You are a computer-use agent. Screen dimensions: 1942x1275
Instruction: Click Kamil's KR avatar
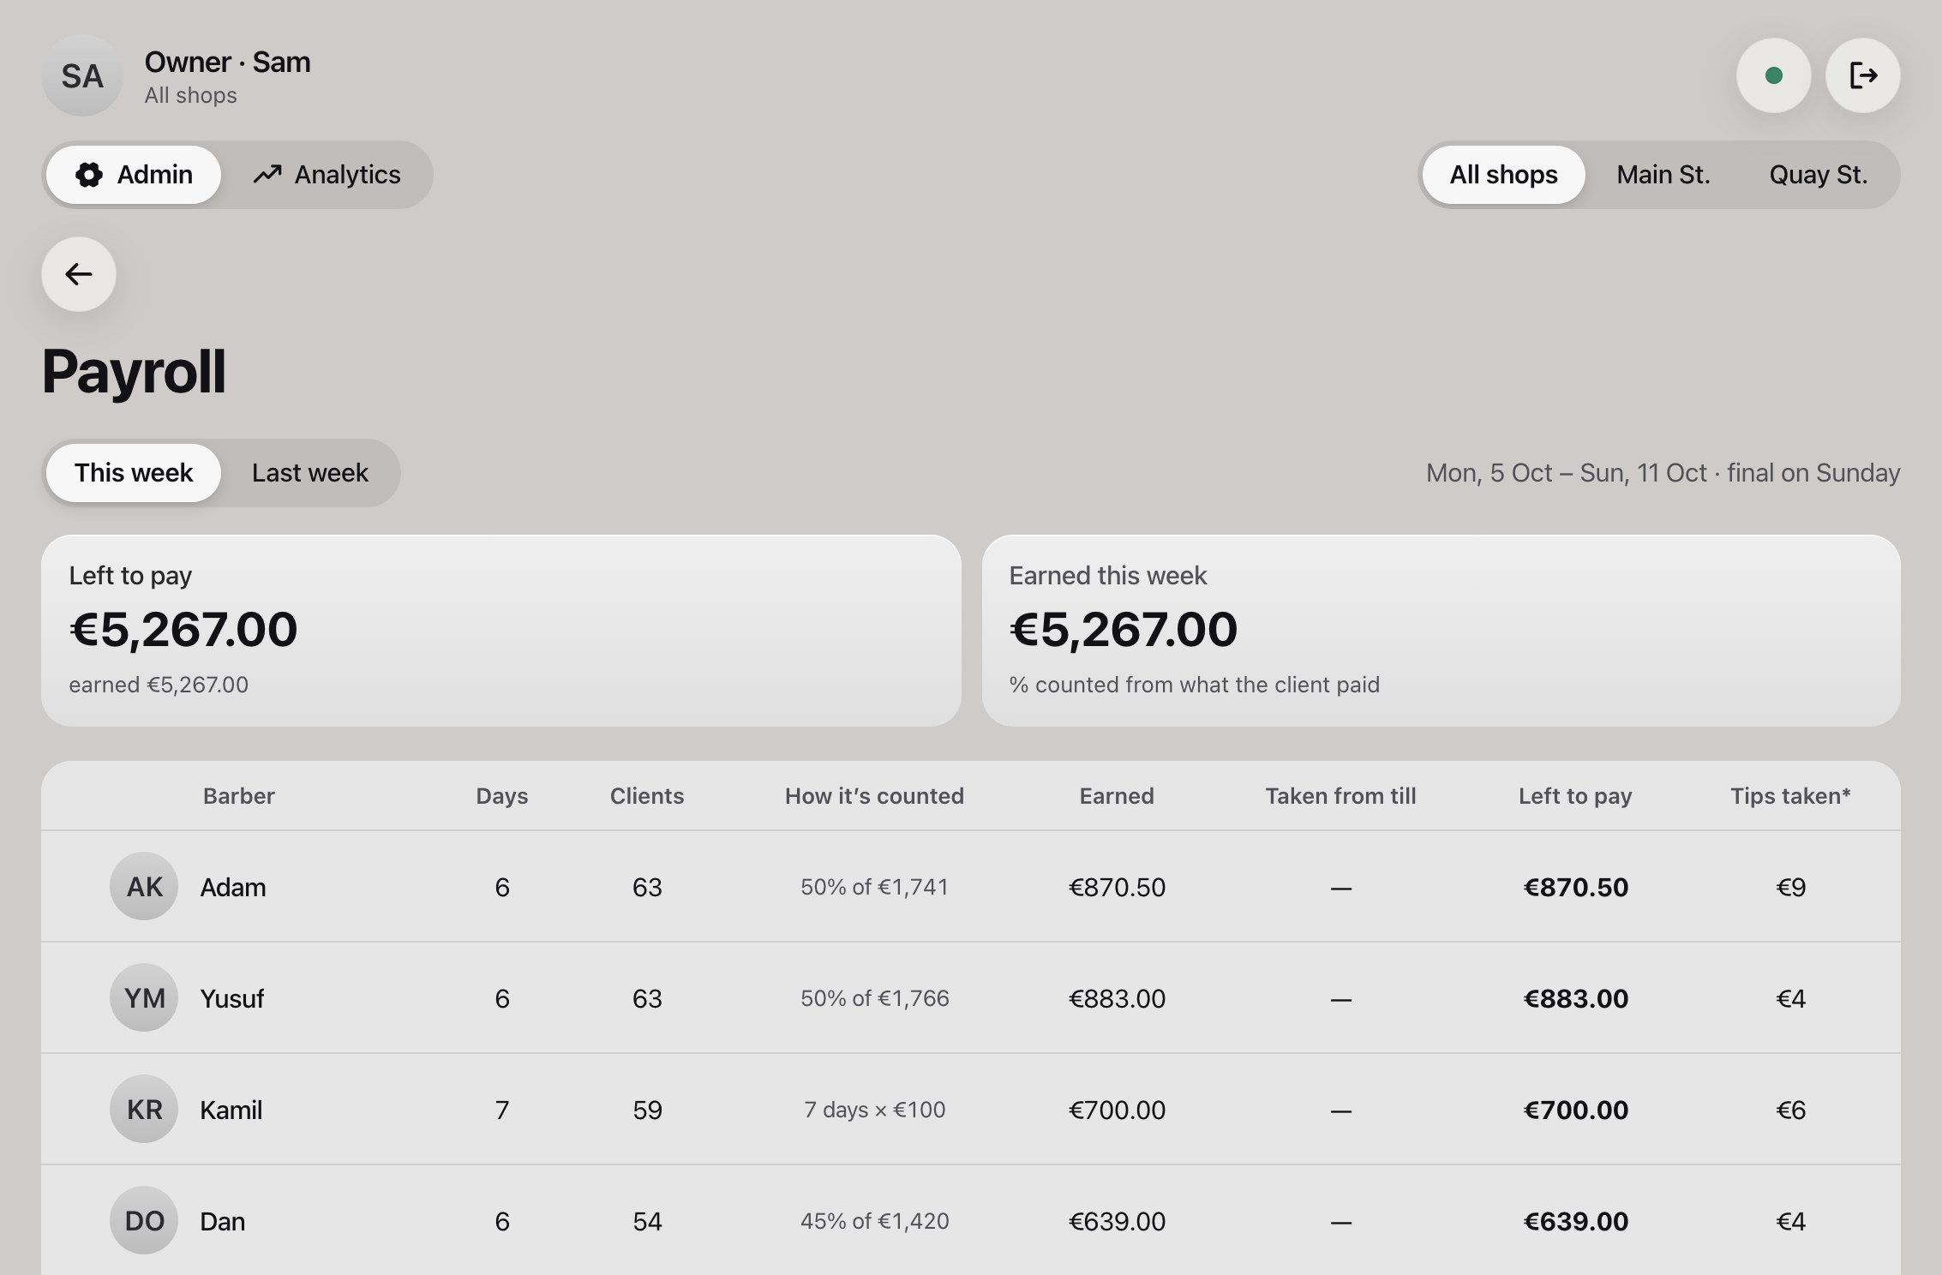pos(144,1109)
